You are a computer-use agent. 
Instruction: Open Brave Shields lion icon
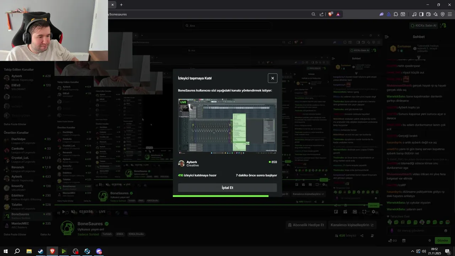(331, 14)
